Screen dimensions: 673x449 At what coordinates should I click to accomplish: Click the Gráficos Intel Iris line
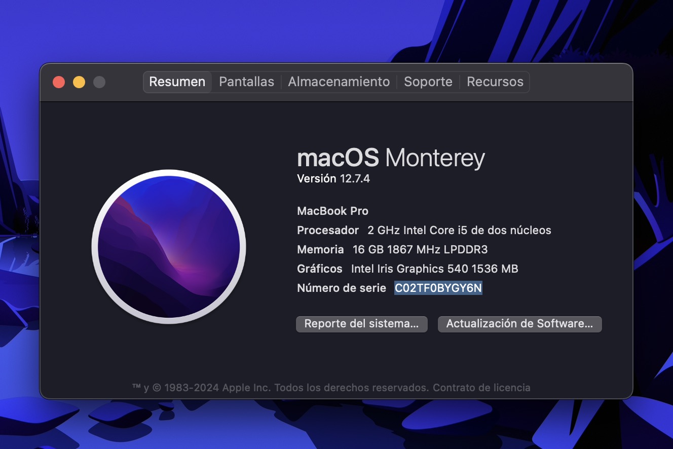pos(407,269)
